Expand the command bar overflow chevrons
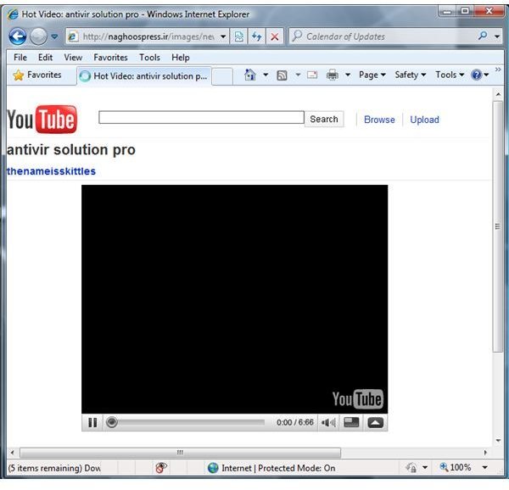 pyautogui.click(x=498, y=70)
